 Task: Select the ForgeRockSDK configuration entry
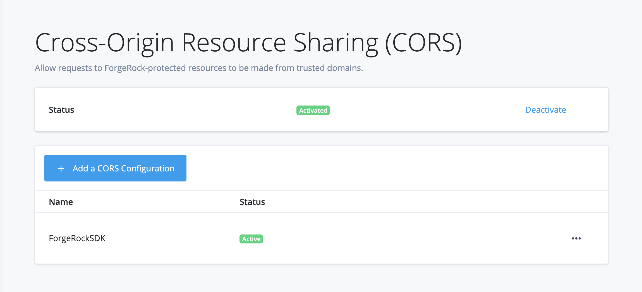pos(77,238)
